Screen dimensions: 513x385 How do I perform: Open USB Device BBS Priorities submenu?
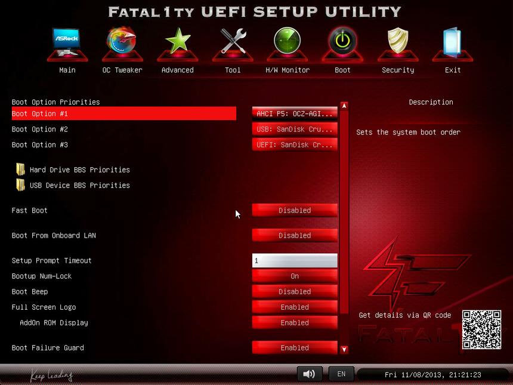click(80, 185)
